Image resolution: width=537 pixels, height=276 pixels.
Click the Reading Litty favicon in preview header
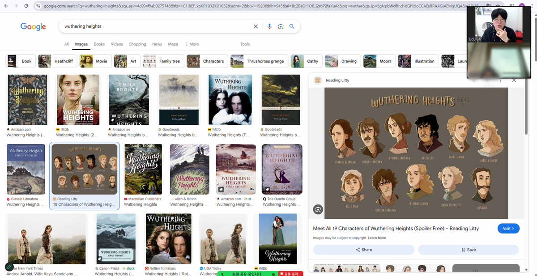pyautogui.click(x=318, y=81)
